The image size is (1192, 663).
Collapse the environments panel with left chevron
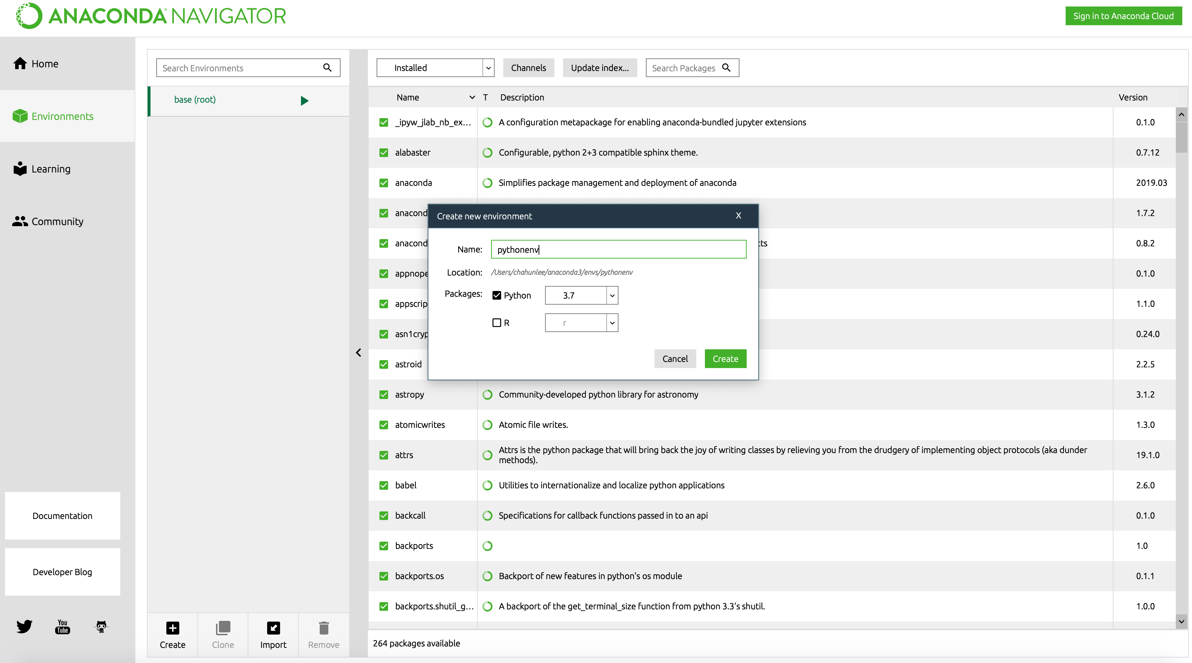click(x=359, y=353)
